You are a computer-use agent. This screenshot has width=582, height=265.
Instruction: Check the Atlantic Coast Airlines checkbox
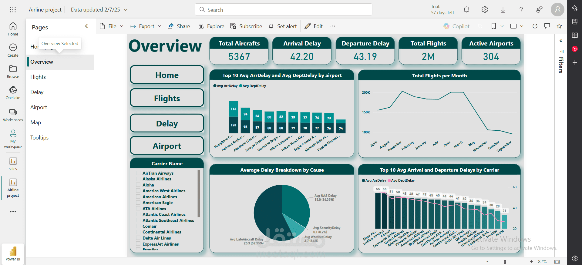pyautogui.click(x=138, y=214)
